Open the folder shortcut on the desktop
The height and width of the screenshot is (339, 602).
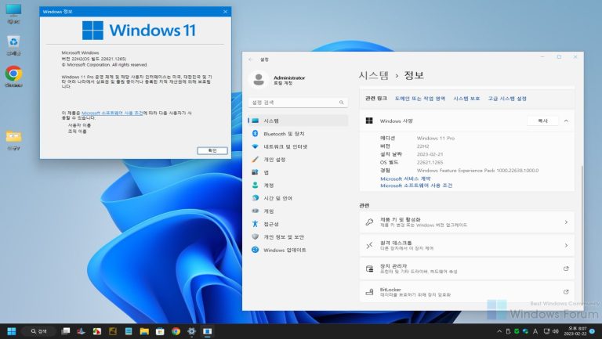(x=13, y=140)
